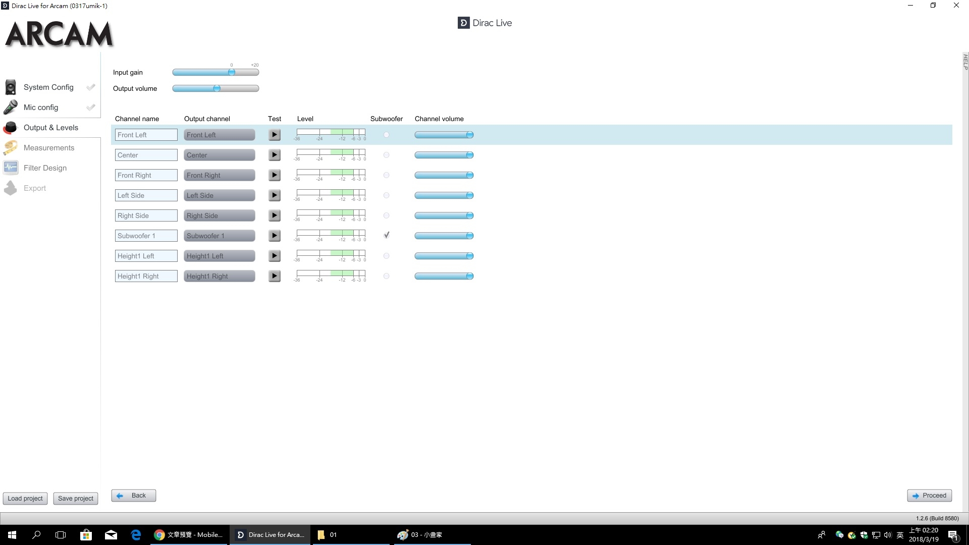969x545 pixels.
Task: Open the Windows Start menu
Action: [12, 535]
